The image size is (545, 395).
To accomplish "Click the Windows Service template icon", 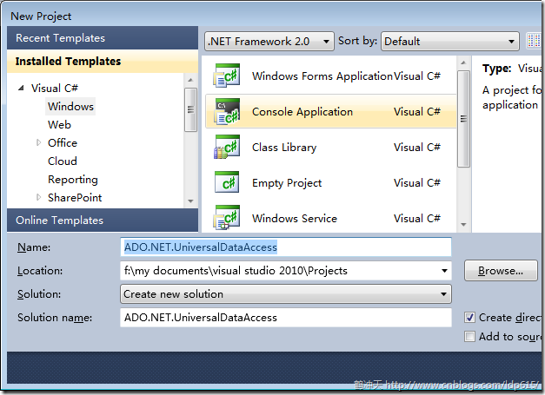I will pos(227,218).
